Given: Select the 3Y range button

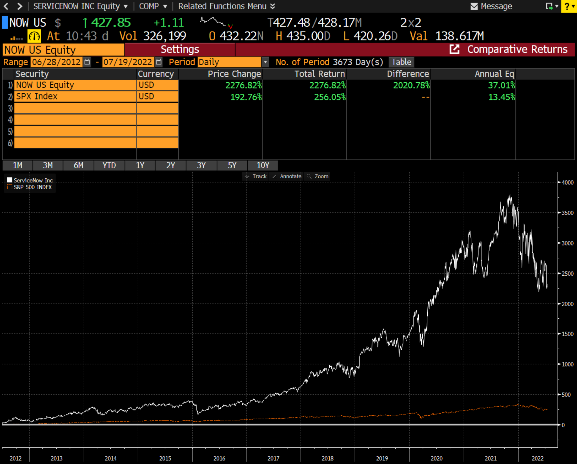Looking at the screenshot, I should tap(201, 165).
